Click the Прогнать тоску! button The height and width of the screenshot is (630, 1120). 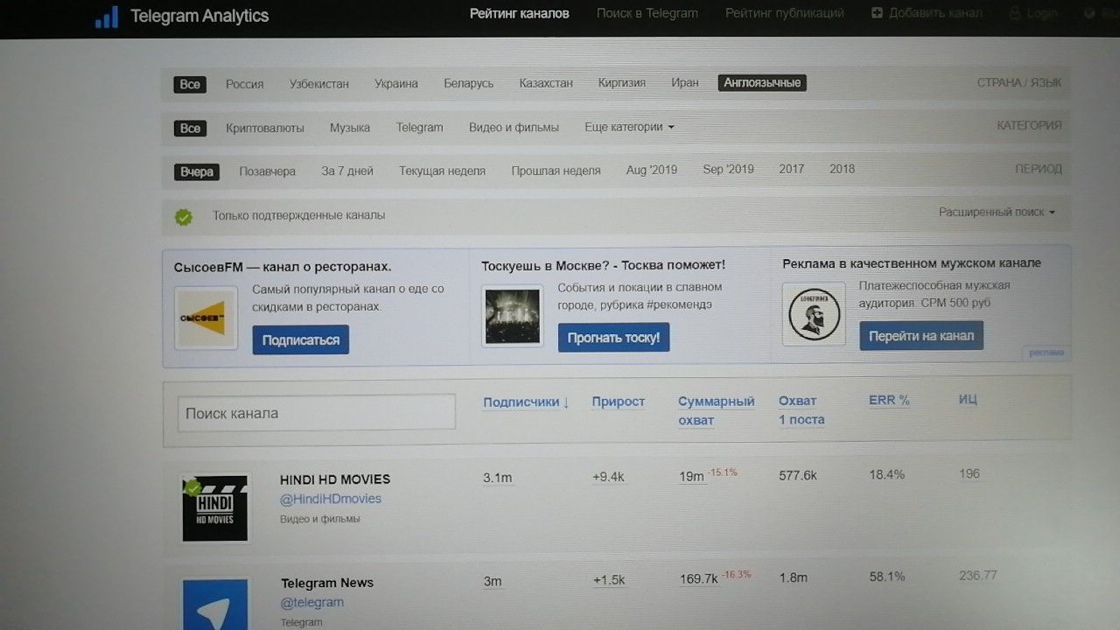click(613, 337)
